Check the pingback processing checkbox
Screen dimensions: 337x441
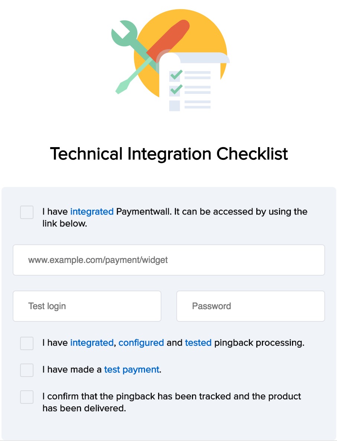26,343
